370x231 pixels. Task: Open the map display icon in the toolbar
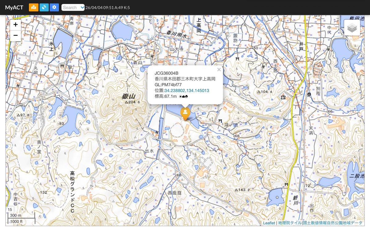coord(34,7)
